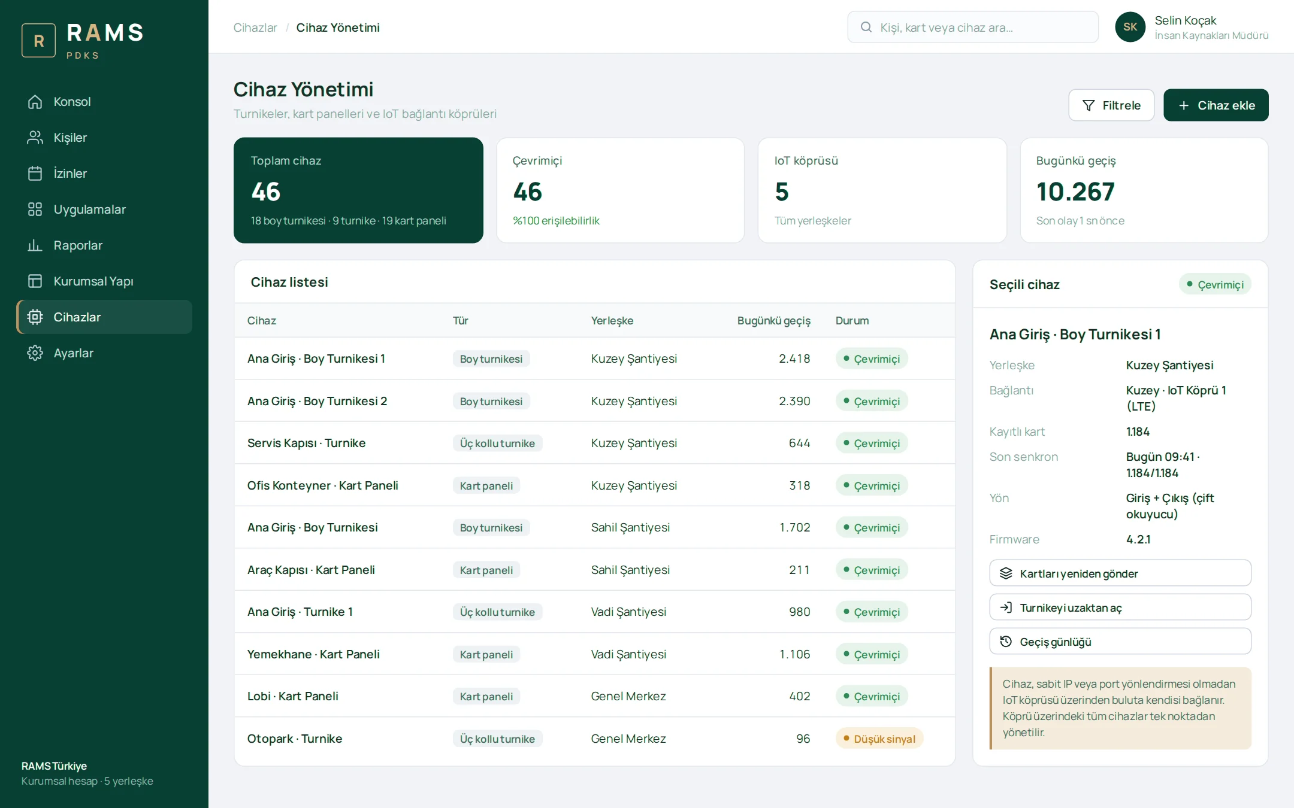Image resolution: width=1294 pixels, height=808 pixels.
Task: Click the Yerleşke column header
Action: 612,320
